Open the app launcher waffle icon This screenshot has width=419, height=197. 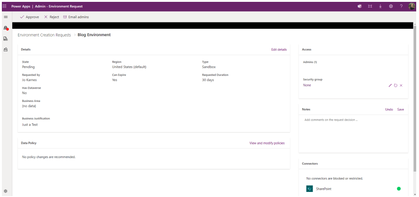click(5, 6)
